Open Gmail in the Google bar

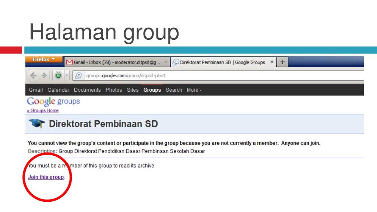tap(36, 90)
